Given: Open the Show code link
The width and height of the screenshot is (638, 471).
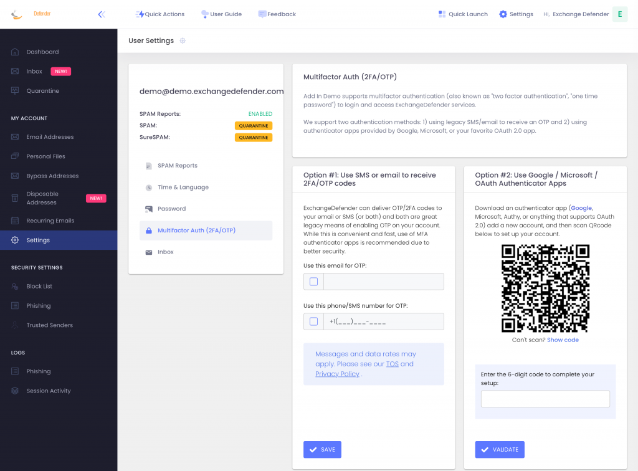Looking at the screenshot, I should (563, 340).
